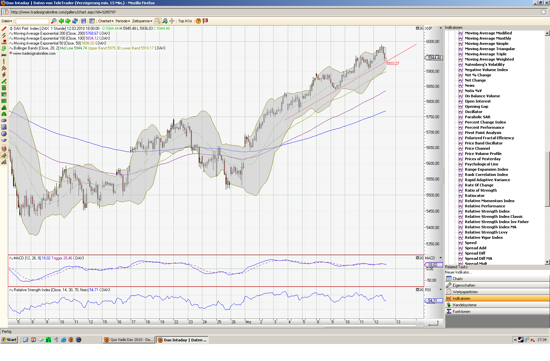Select Relative Vigor Index indicator

pyautogui.click(x=484, y=237)
